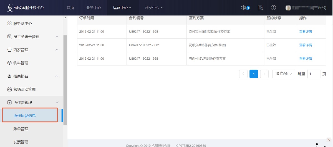View details for 支付宝当面付基础协作费方案
The image size is (333, 147).
click(x=305, y=32)
